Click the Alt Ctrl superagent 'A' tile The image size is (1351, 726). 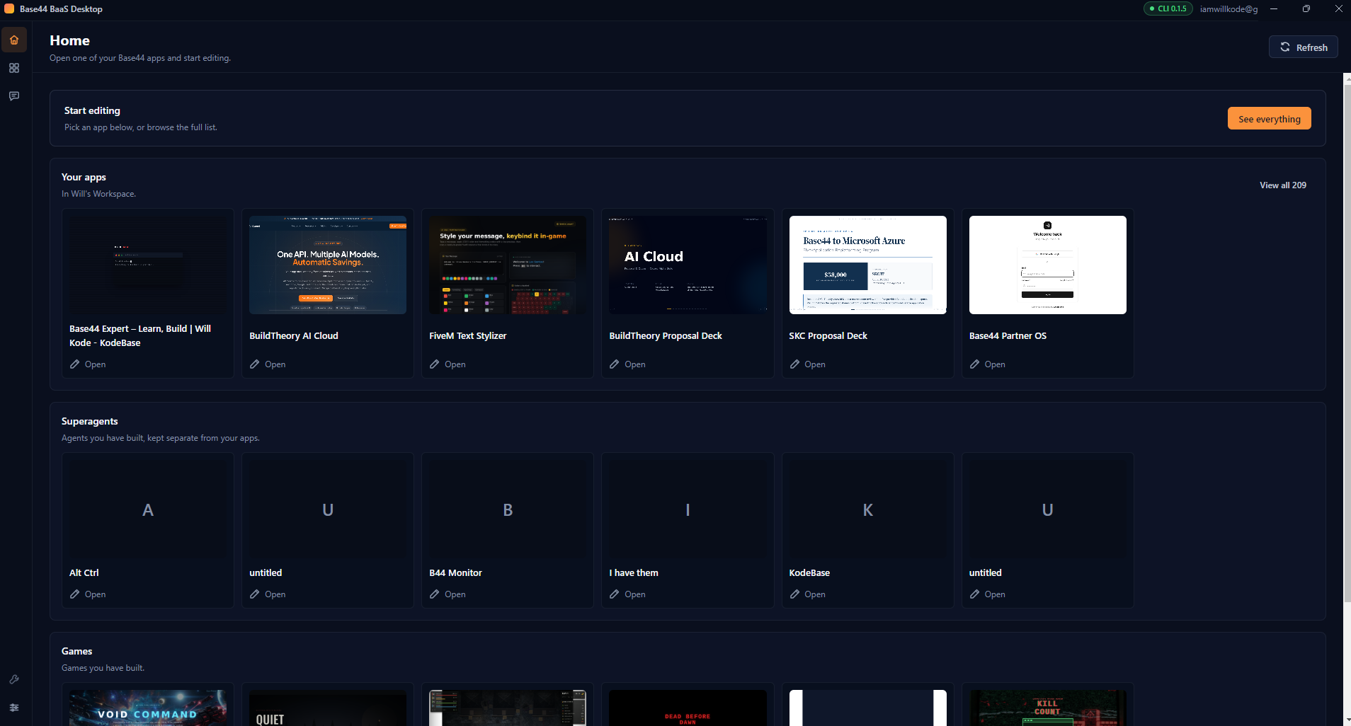[x=148, y=509]
